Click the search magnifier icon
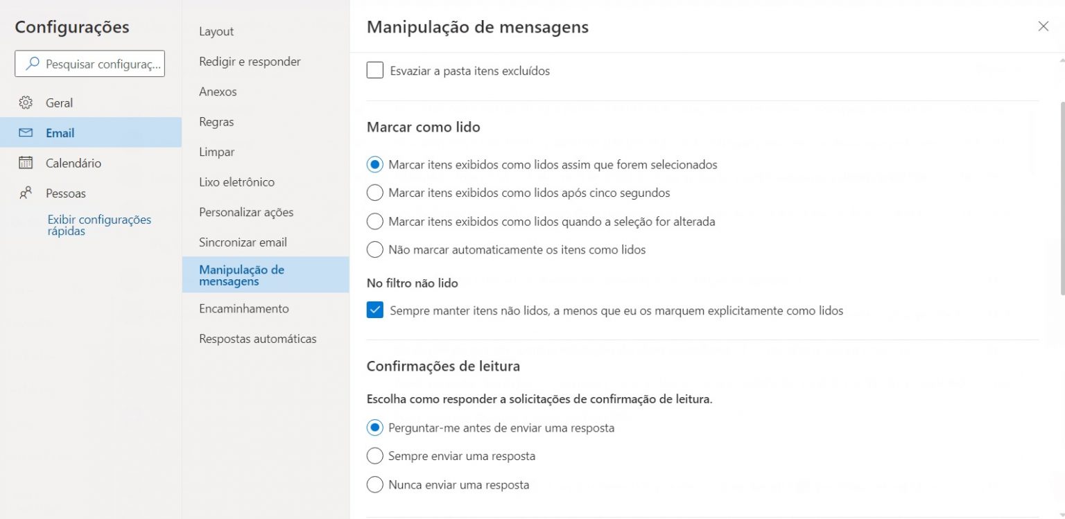The image size is (1065, 519). pyautogui.click(x=32, y=64)
